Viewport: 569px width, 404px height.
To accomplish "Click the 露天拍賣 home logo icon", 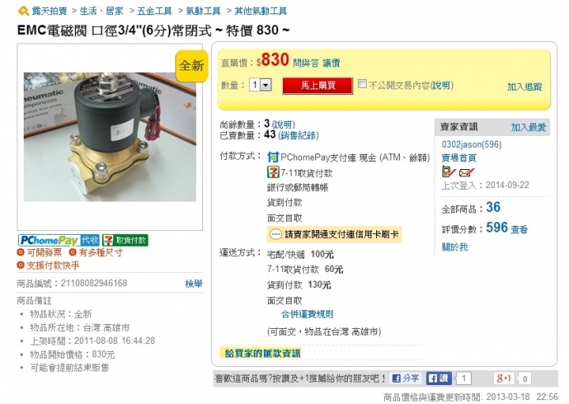I will click(23, 11).
